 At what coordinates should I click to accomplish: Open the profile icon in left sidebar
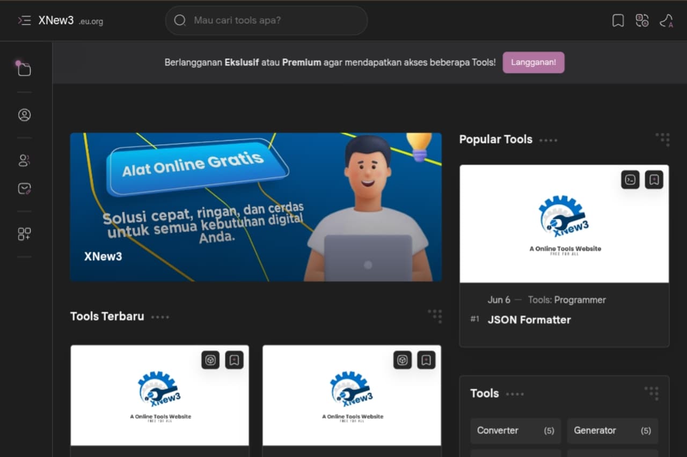(24, 115)
